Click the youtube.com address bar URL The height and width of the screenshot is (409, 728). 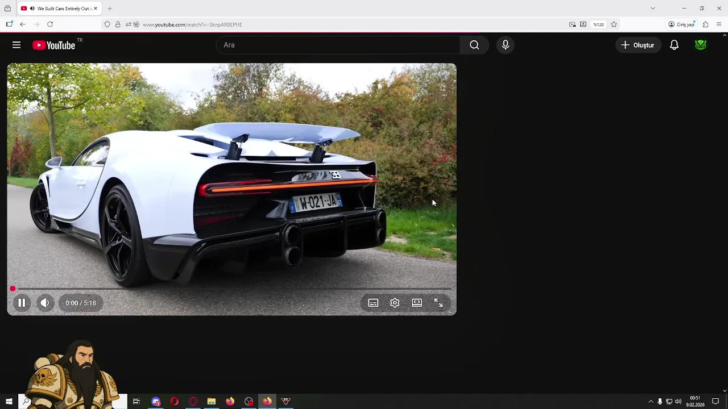[192, 24]
